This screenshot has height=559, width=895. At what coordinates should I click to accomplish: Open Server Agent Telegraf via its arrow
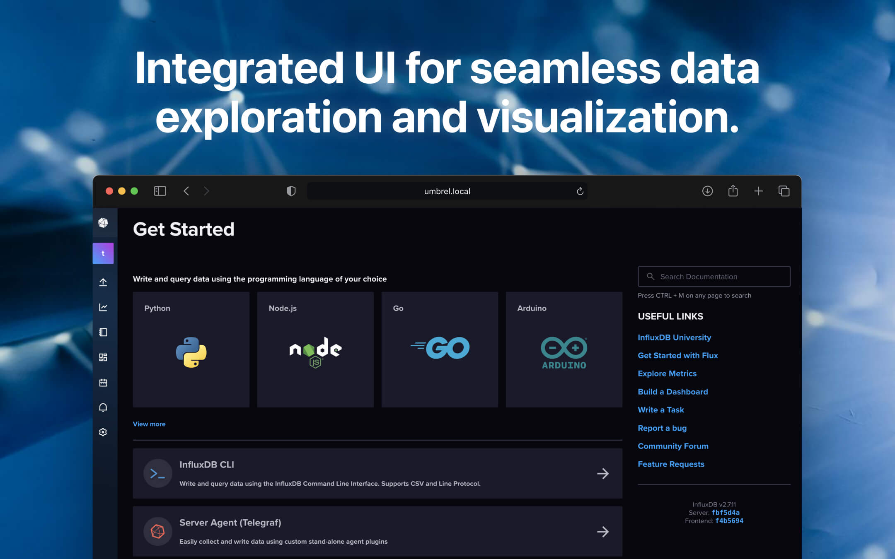(x=603, y=531)
